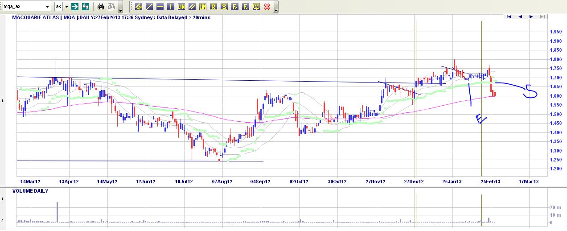Click the 1.200 price axis value
Image resolution: width=567 pixels, height=231 pixels.
click(x=555, y=169)
